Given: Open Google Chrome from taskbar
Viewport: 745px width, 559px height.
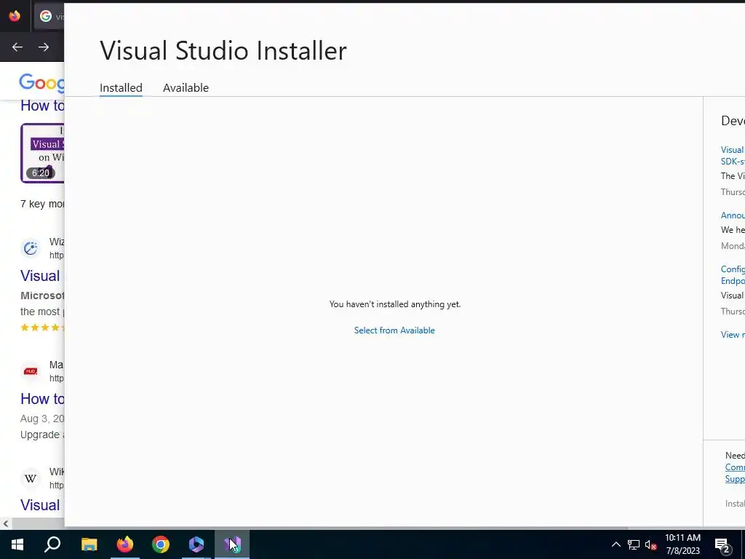Looking at the screenshot, I should tap(161, 544).
